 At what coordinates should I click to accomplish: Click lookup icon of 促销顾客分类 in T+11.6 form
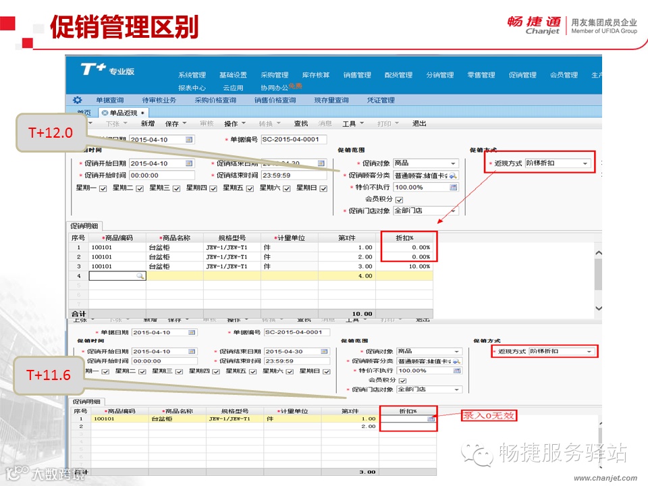click(457, 361)
